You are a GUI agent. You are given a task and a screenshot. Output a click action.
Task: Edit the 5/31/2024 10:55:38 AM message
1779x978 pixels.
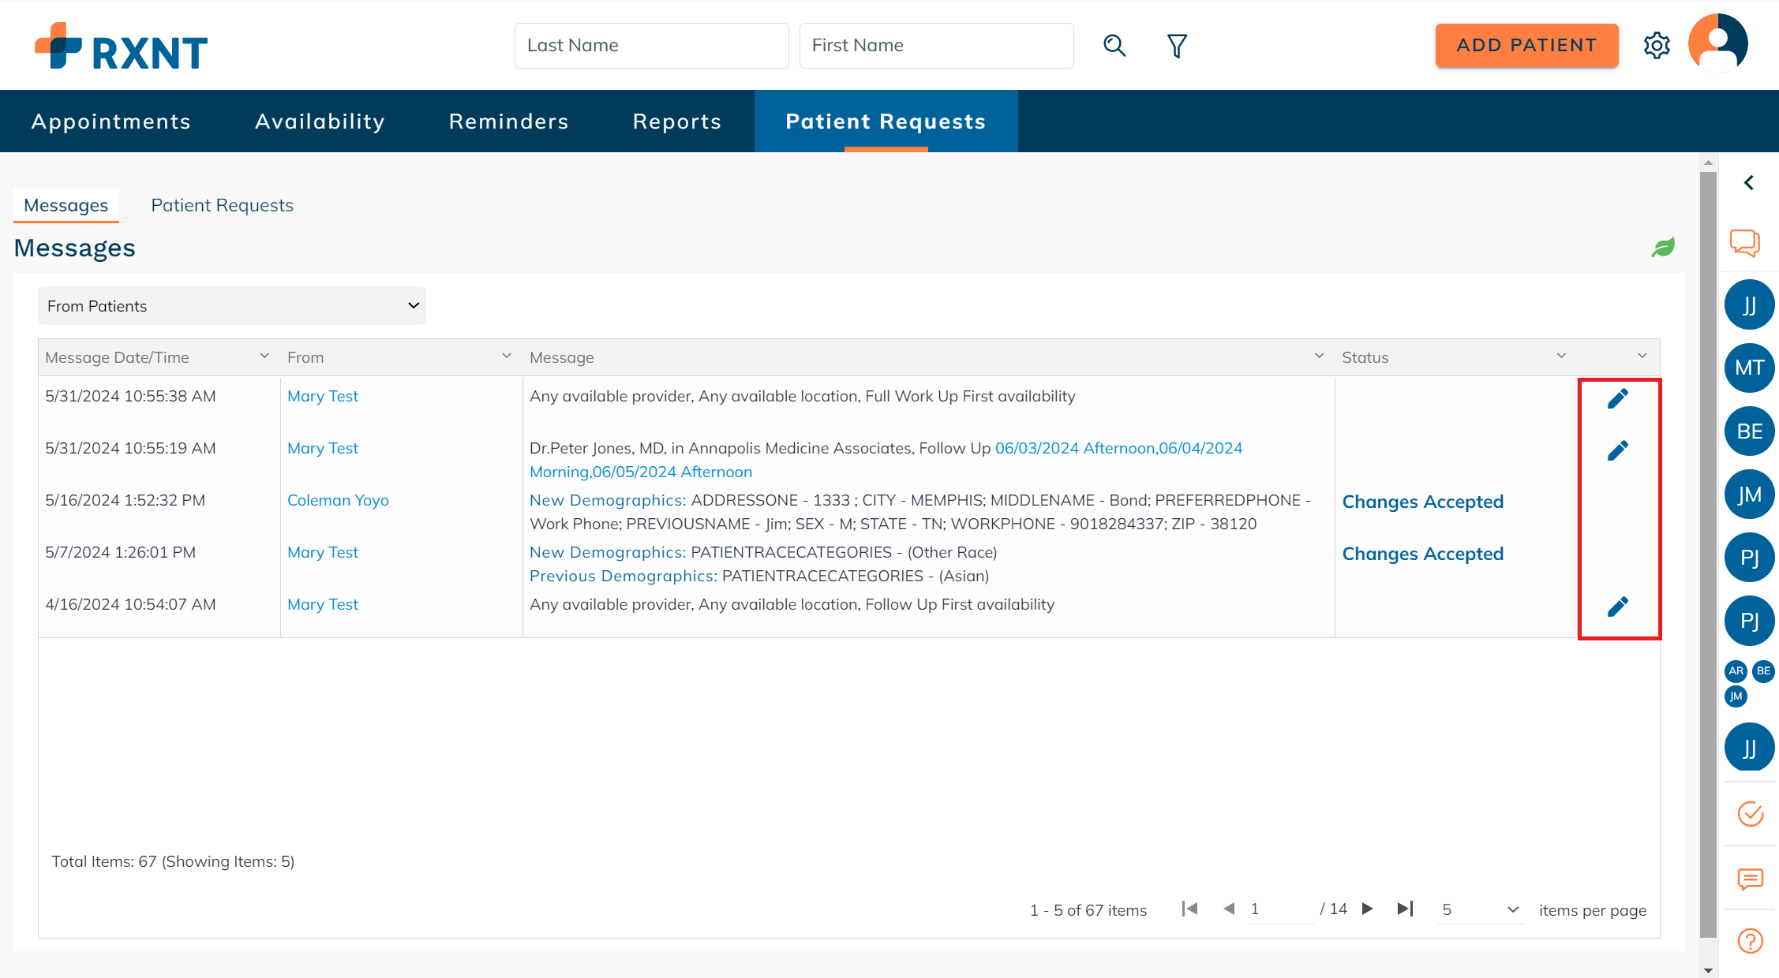1618,399
